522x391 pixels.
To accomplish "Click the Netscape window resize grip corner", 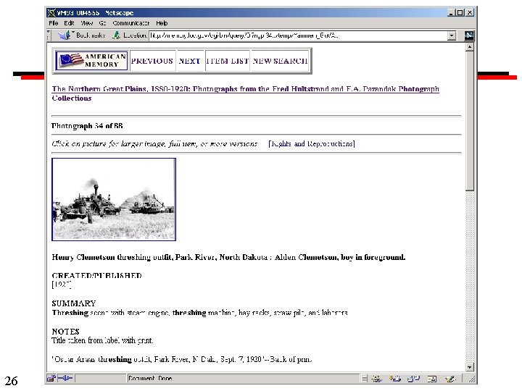I will coord(472,379).
